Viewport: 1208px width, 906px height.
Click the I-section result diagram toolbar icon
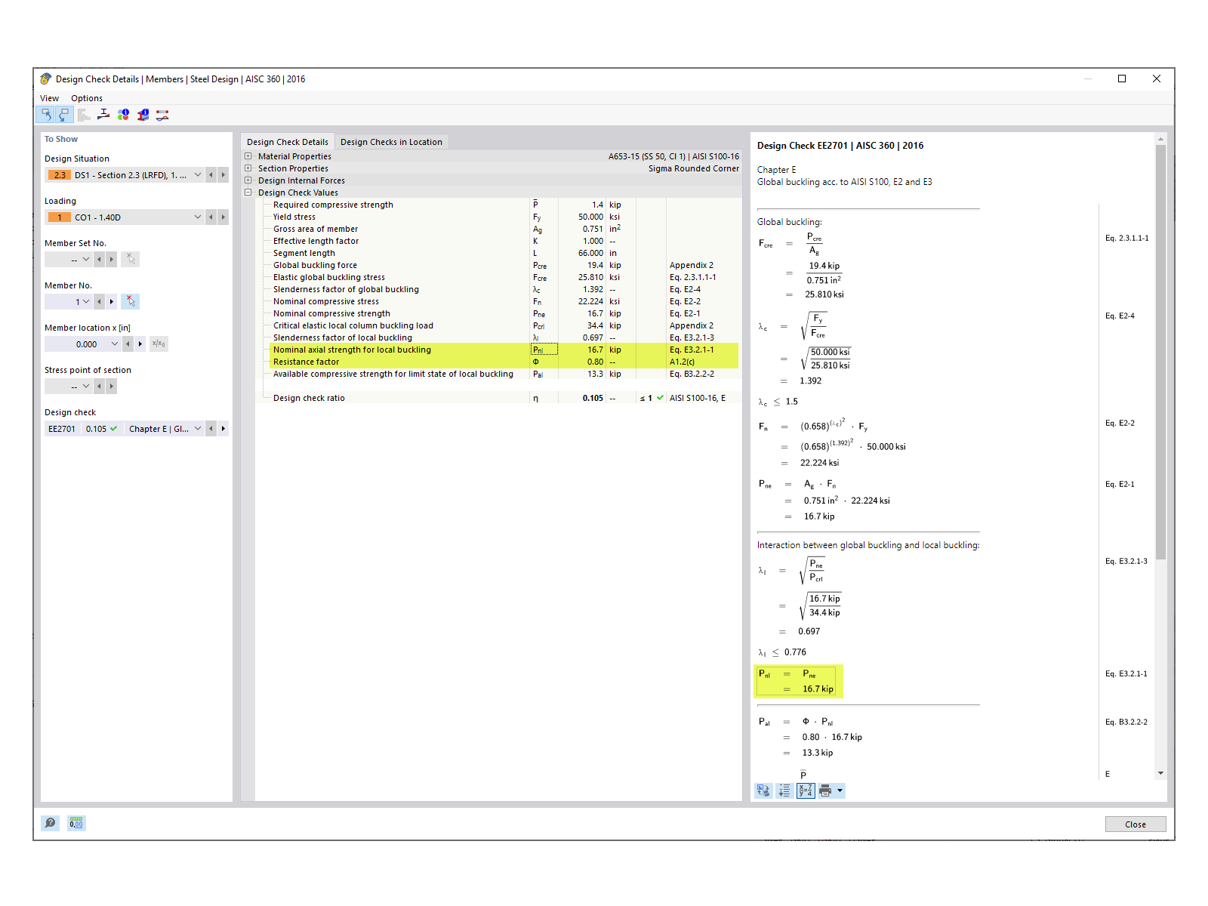tap(103, 115)
